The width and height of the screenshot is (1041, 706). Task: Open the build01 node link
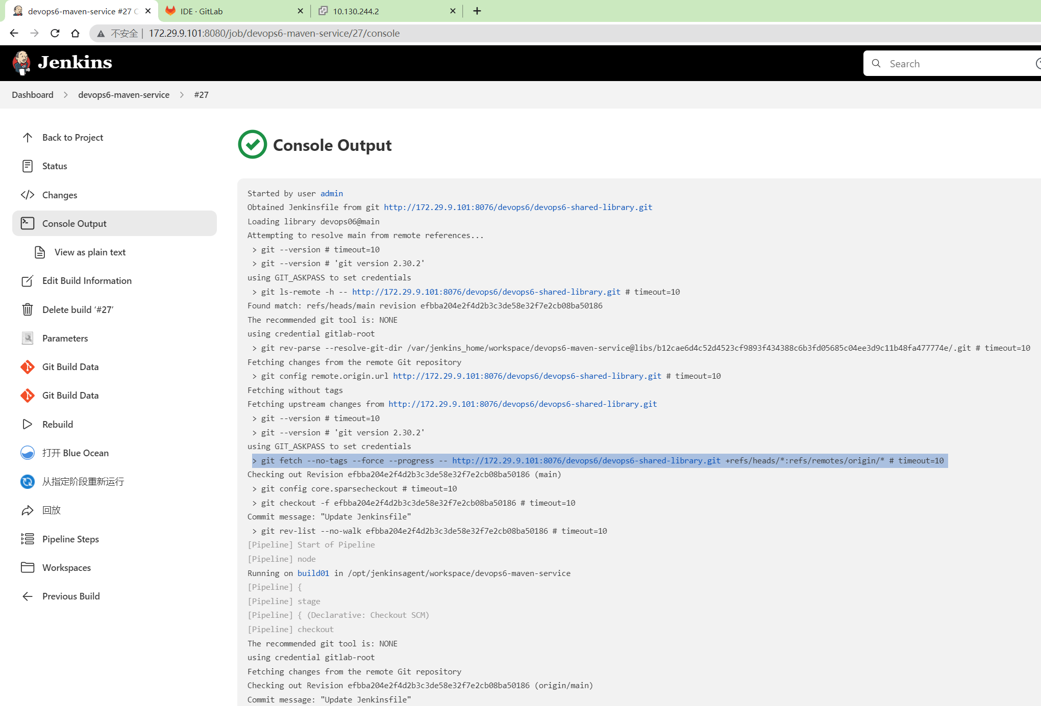(313, 573)
